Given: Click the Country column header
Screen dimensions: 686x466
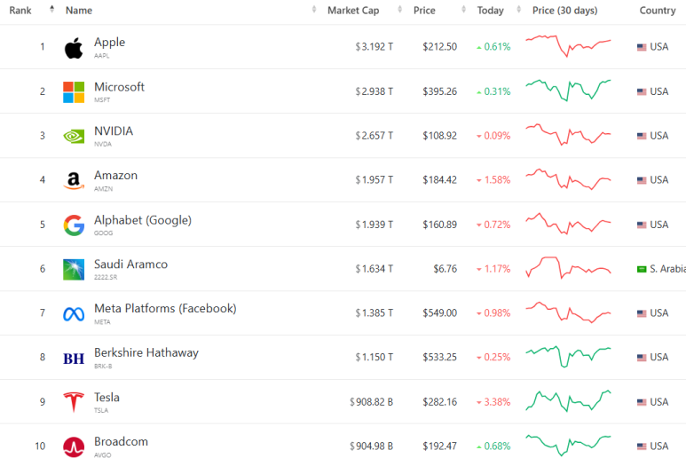Looking at the screenshot, I should pos(657,10).
